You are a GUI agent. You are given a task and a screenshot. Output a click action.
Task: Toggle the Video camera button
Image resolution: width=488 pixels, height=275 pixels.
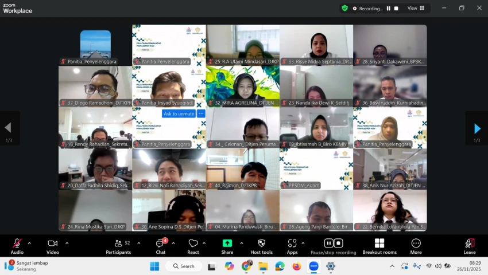53,246
